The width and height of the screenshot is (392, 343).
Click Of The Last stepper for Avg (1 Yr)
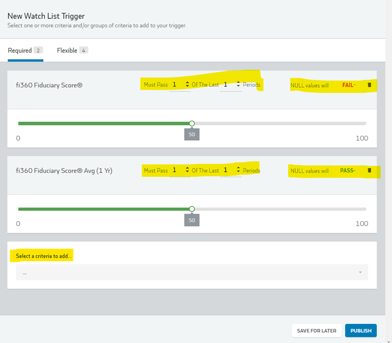click(x=238, y=170)
